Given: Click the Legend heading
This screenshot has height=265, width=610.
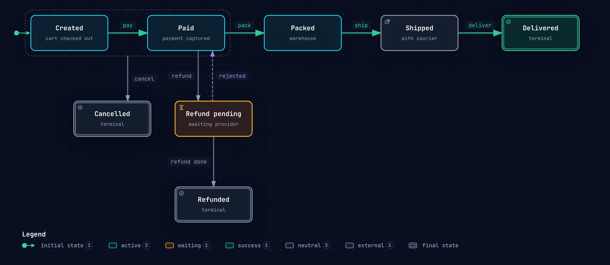Looking at the screenshot, I should (x=34, y=234).
